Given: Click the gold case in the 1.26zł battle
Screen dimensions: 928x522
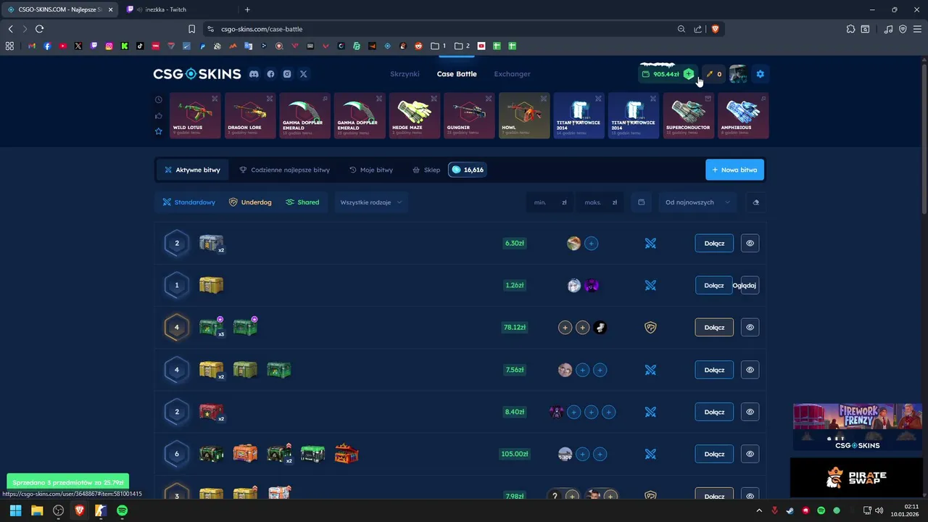Looking at the screenshot, I should coord(211,285).
